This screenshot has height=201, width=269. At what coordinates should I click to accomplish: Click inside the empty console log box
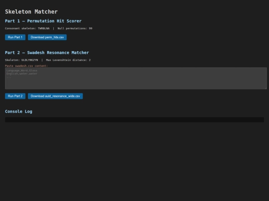click(134, 120)
